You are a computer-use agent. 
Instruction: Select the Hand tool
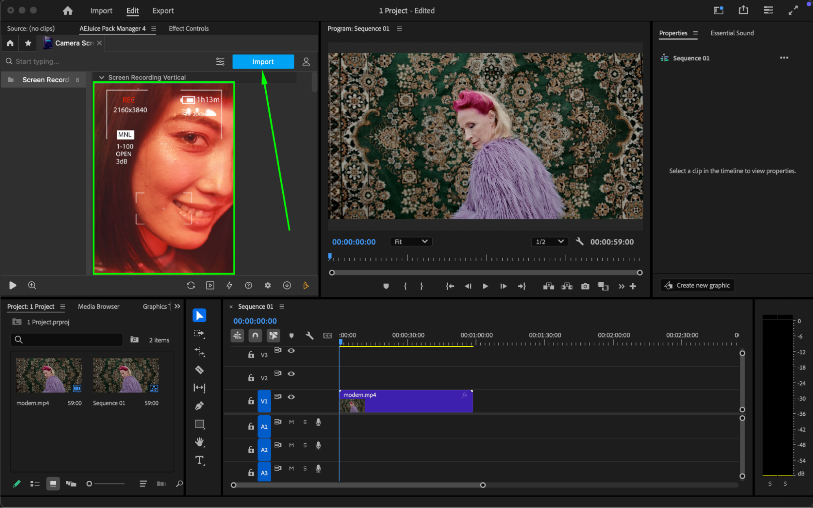pos(199,442)
